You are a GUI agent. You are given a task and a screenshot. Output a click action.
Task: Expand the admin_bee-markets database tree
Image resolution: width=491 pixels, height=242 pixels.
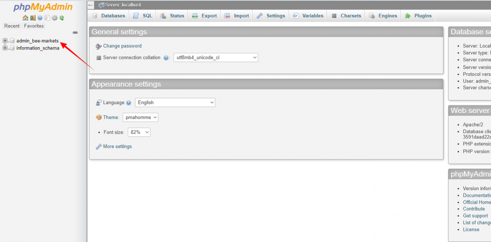click(x=4, y=40)
